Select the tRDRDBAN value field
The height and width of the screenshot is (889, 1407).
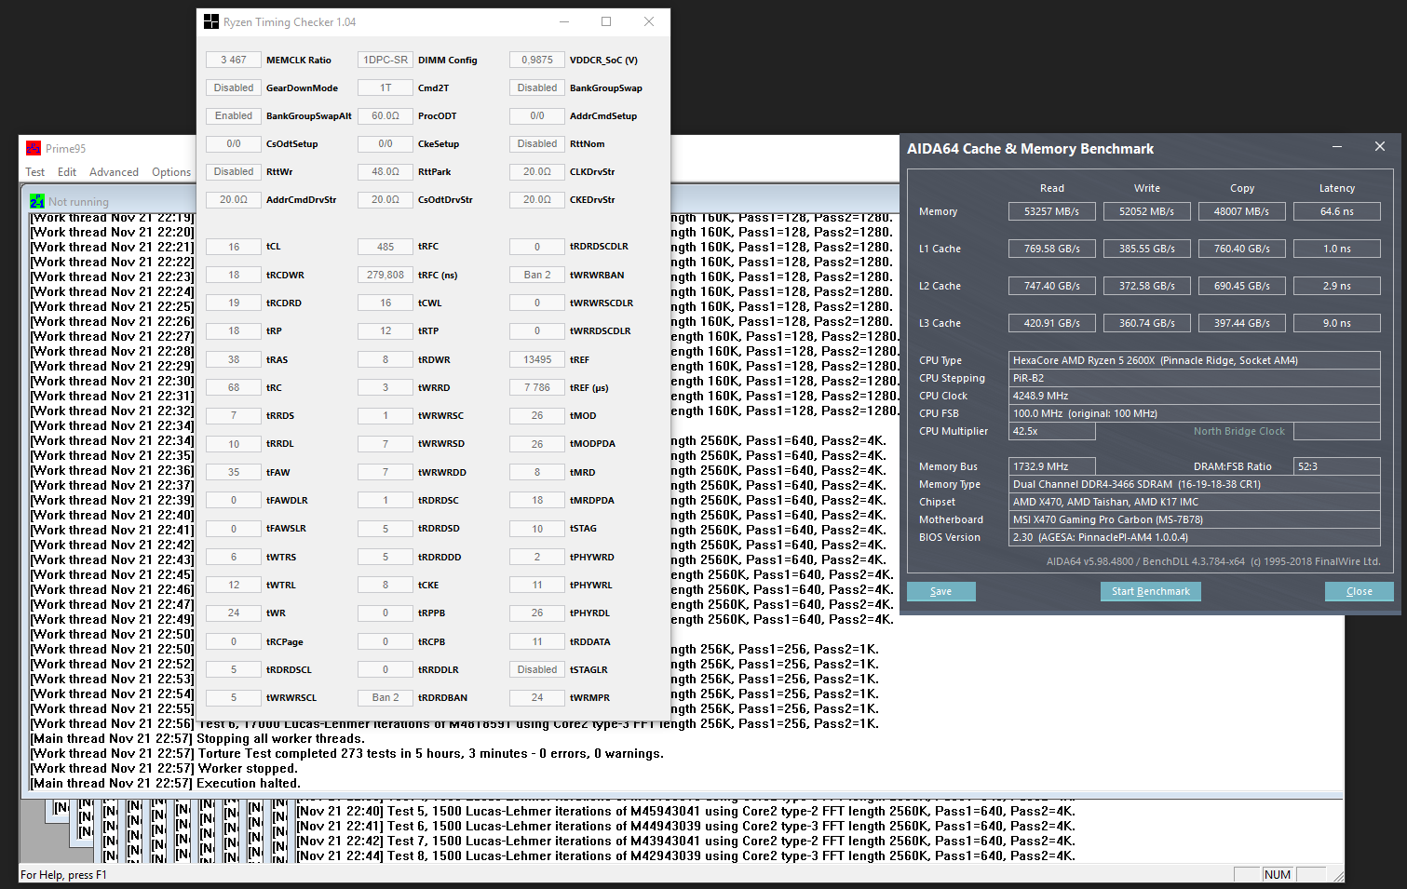[x=386, y=697]
